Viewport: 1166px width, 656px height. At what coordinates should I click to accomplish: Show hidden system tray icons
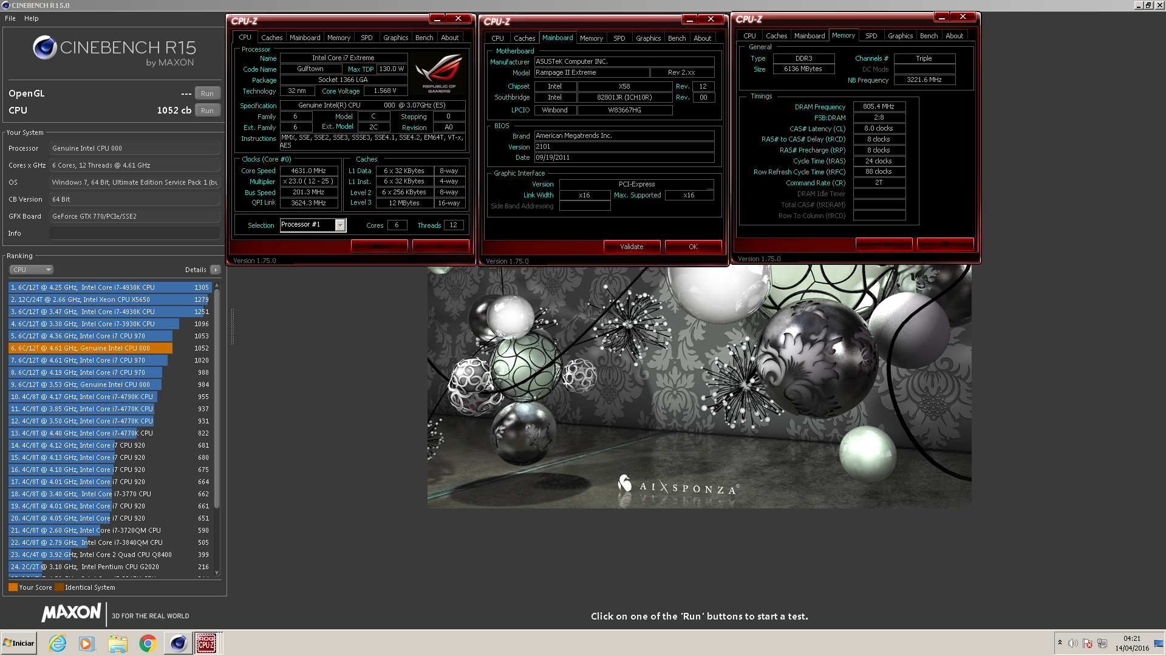(1060, 643)
